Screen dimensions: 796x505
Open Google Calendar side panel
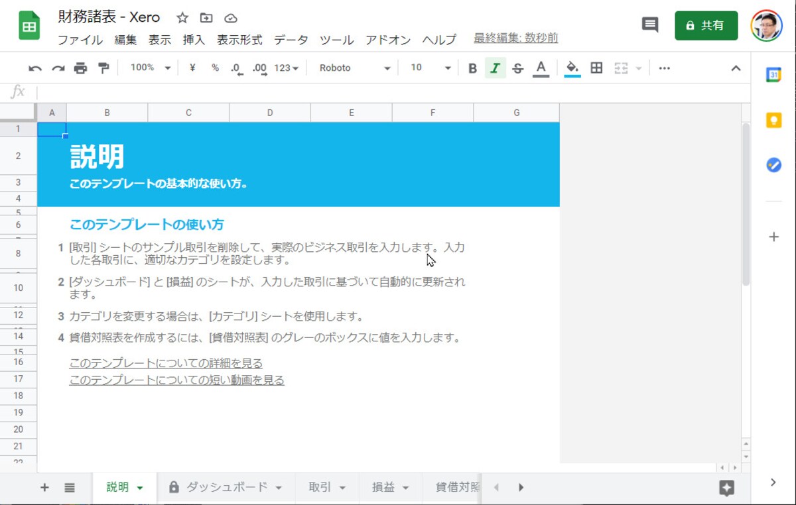(773, 75)
